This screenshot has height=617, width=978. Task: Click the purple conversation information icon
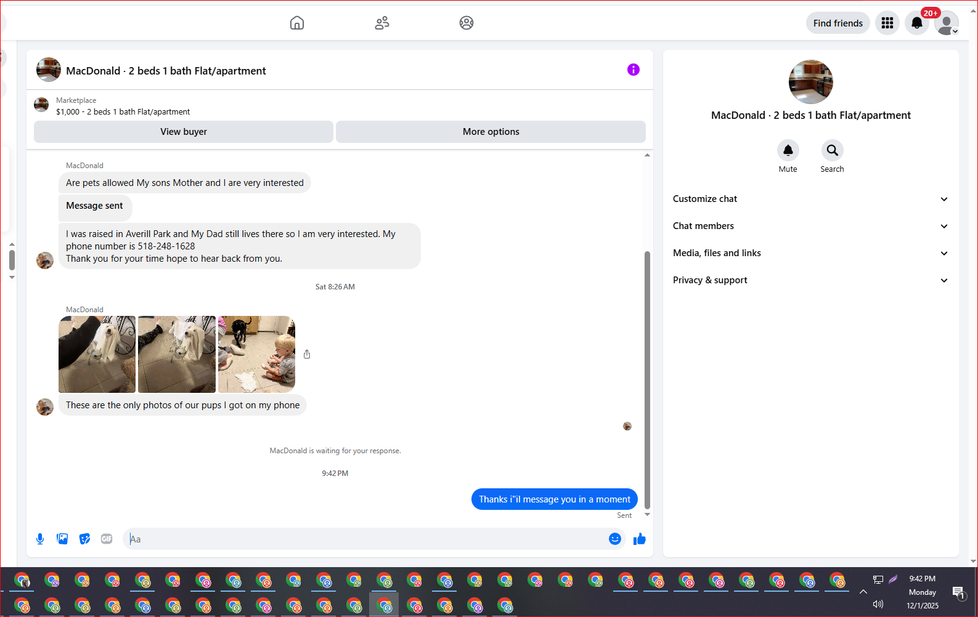634,70
